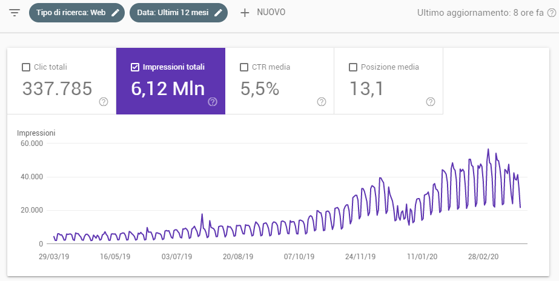Open help icon in Posizione media card
The image size is (559, 281).
430,102
